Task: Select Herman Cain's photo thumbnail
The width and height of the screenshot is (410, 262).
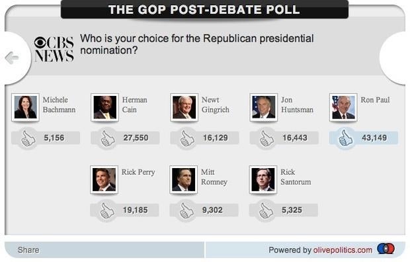Action: 105,108
